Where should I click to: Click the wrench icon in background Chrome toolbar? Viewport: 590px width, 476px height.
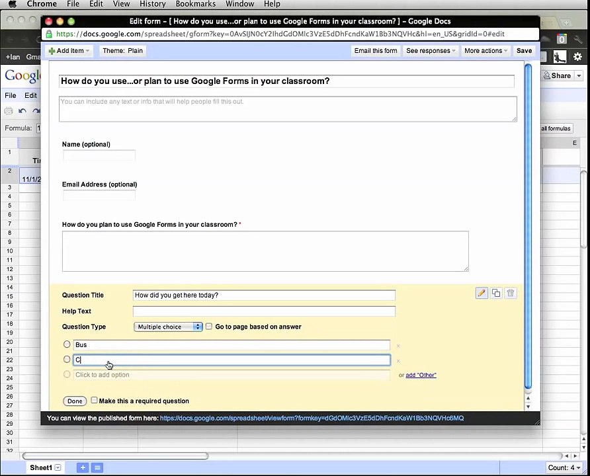(578, 39)
